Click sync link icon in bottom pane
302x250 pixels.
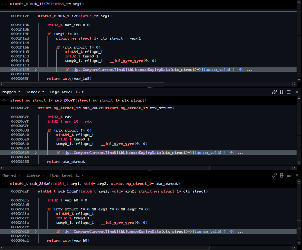pyautogui.click(x=274, y=175)
